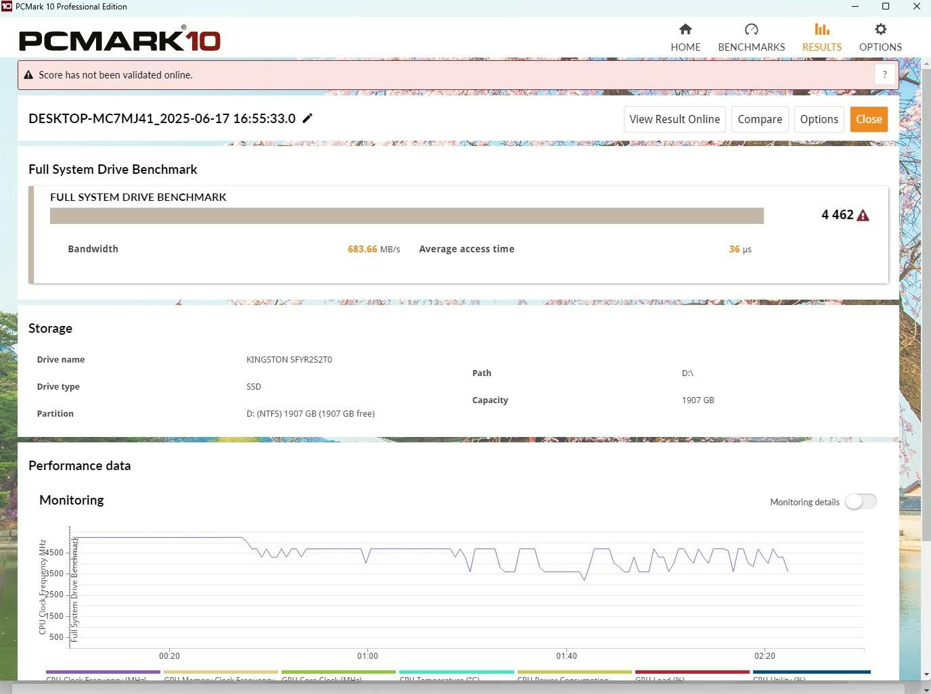
Task: Click the help question mark button
Action: (x=884, y=74)
